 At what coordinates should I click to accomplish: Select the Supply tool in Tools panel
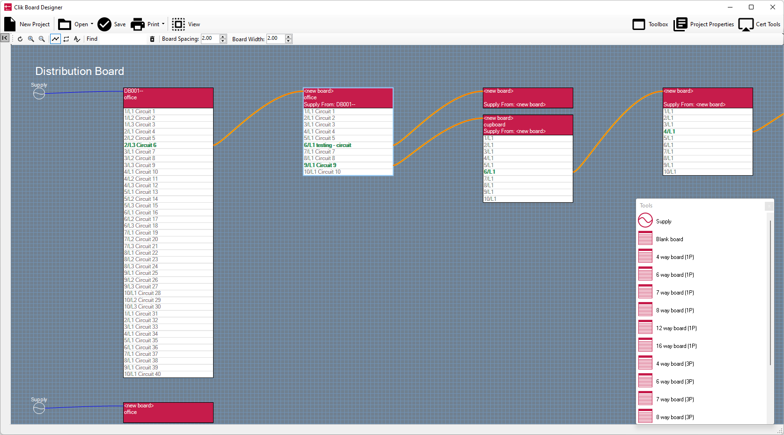[x=664, y=221]
